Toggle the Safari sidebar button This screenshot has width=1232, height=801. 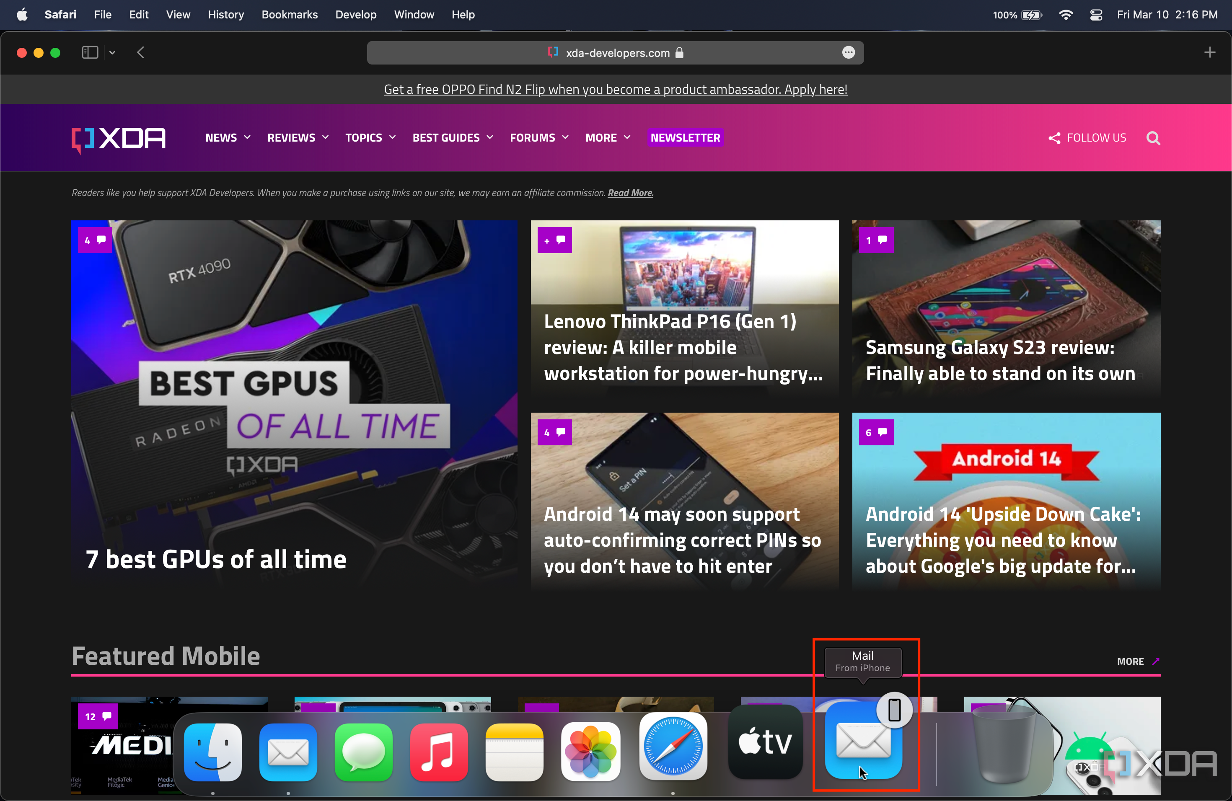pos(90,52)
